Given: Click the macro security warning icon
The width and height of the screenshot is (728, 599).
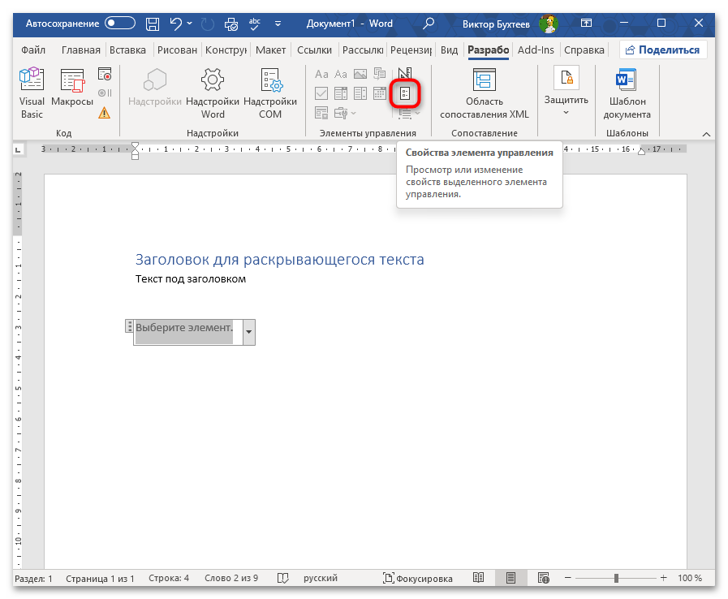Looking at the screenshot, I should pos(104,113).
